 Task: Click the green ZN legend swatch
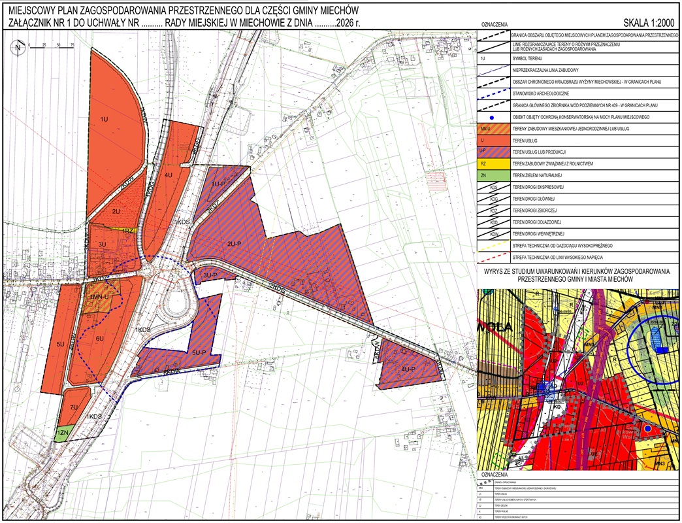(494, 176)
